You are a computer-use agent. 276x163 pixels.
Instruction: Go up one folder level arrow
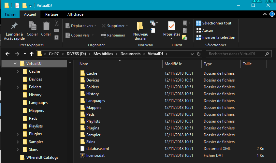tap(32, 54)
